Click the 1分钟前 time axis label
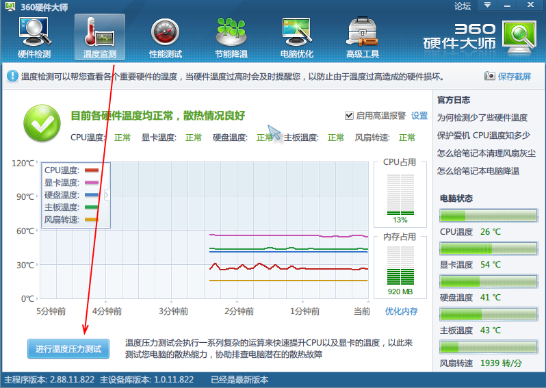Viewport: 546px width, 388px height. click(x=304, y=311)
